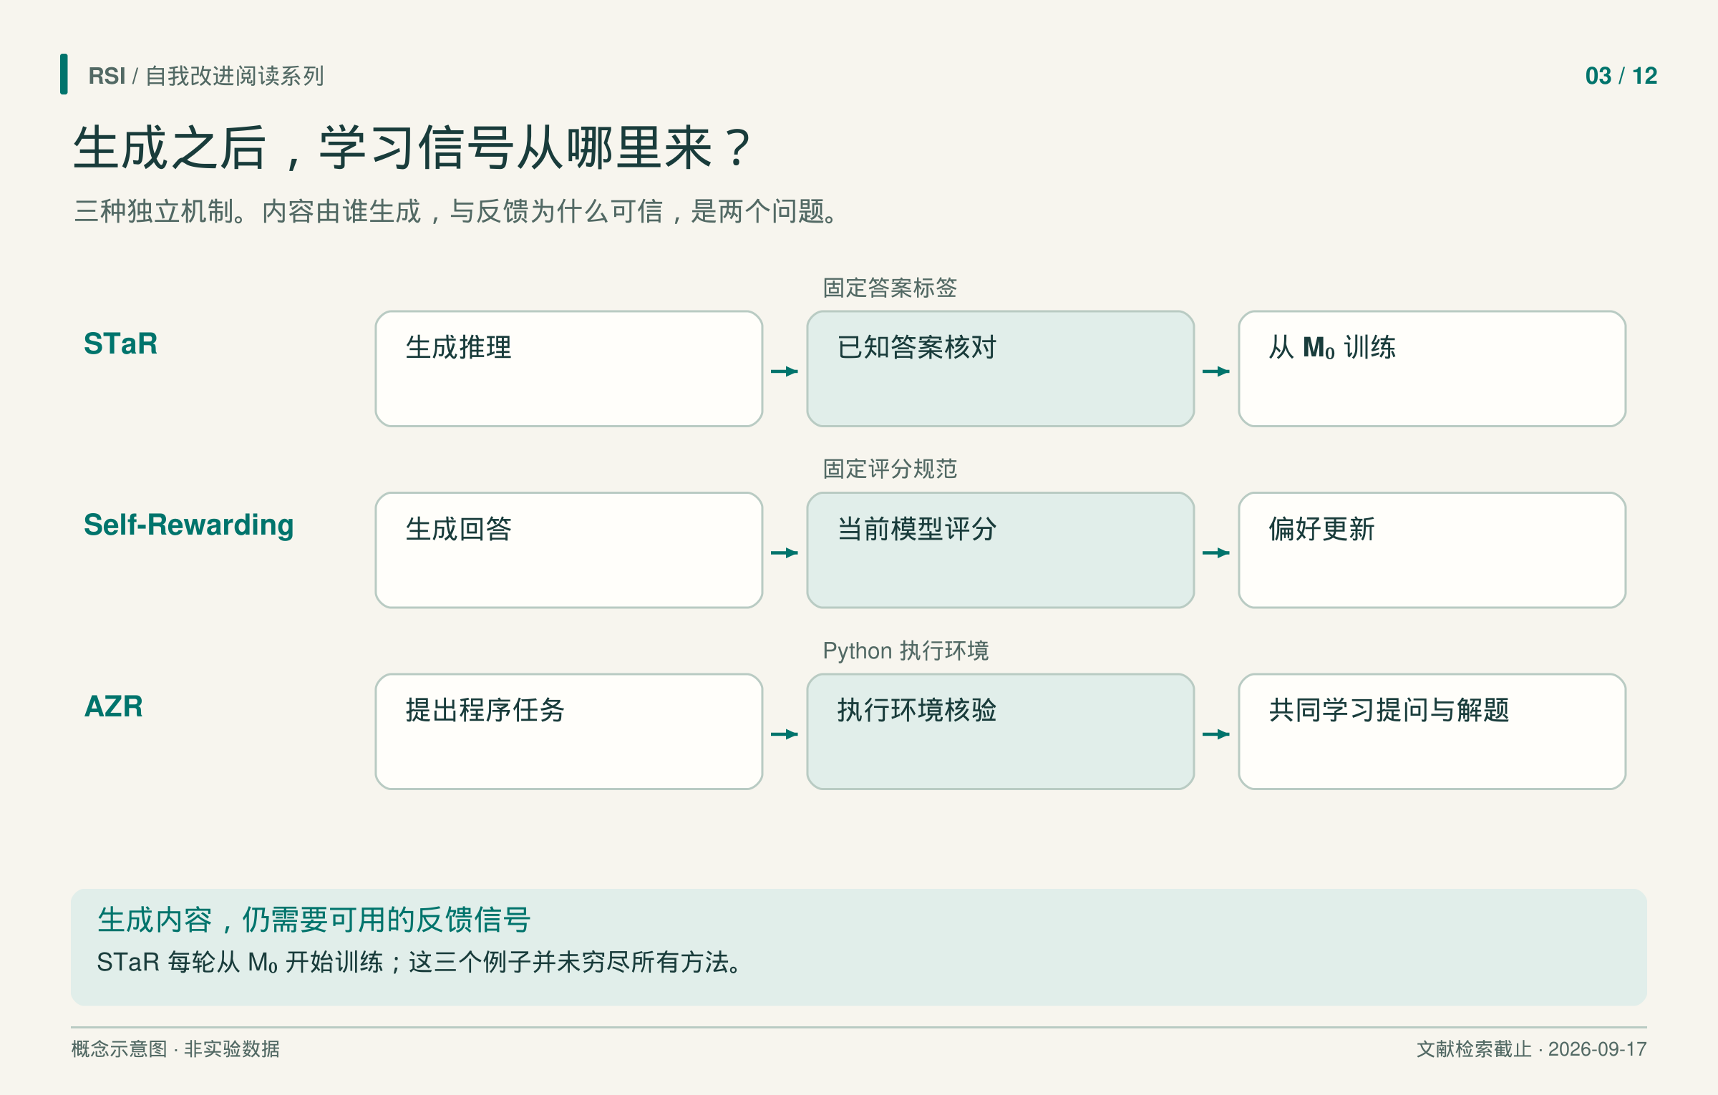Select the 生成回答 box

point(569,550)
